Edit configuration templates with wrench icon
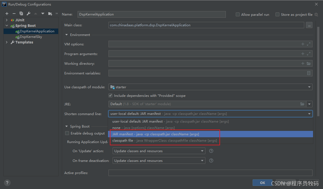The width and height of the screenshot is (323, 189). click(x=28, y=13)
